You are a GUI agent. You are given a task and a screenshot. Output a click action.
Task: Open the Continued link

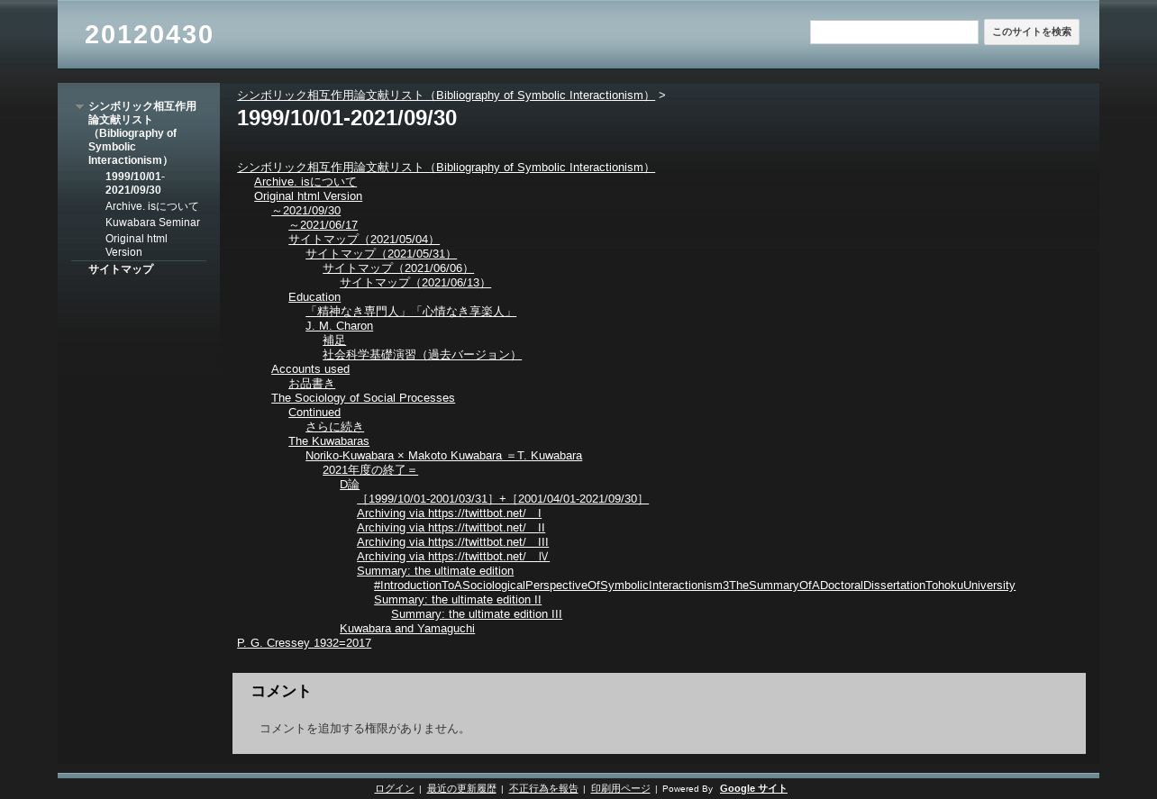(314, 413)
